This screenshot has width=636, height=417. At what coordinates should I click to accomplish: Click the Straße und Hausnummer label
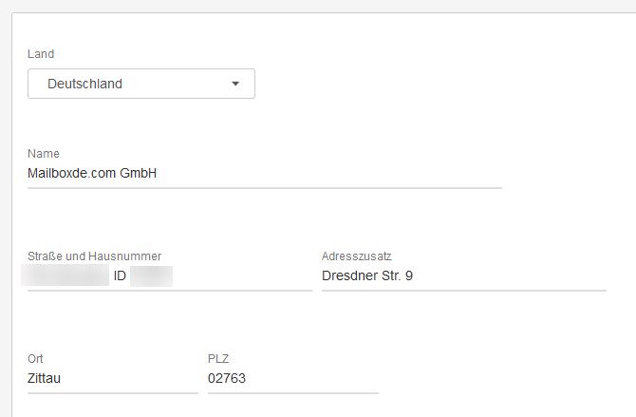click(x=95, y=256)
